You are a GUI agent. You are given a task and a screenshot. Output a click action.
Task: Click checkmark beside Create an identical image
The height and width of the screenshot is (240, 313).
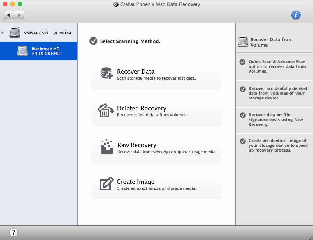(x=243, y=141)
